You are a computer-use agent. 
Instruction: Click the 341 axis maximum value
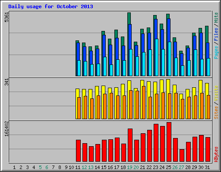click(6, 82)
